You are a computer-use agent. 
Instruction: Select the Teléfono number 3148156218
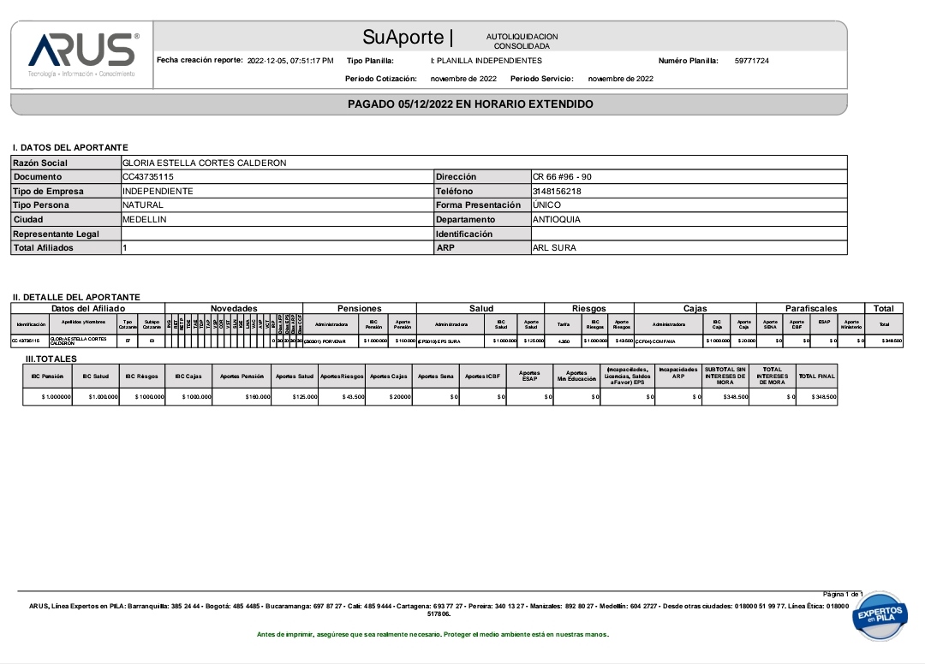pyautogui.click(x=557, y=192)
